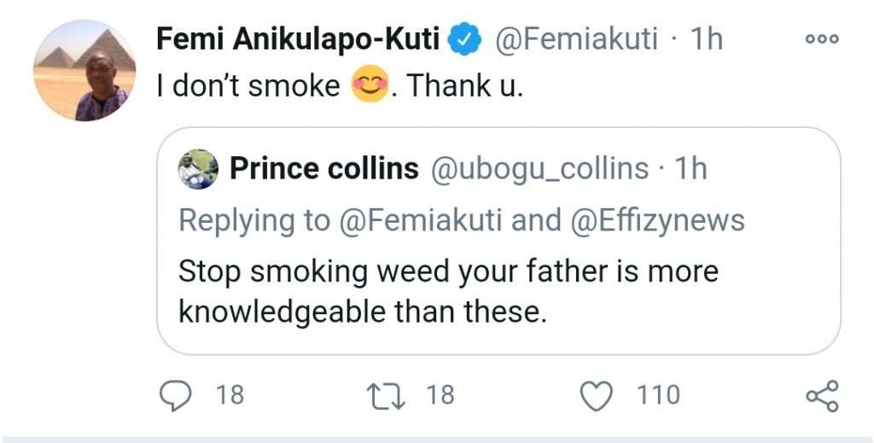This screenshot has width=874, height=443.
Task: Click the 110 likes count
Action: tap(657, 395)
